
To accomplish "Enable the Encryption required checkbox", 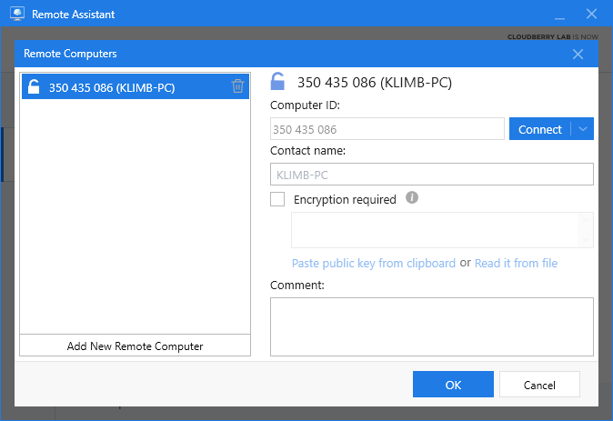I will tap(278, 199).
